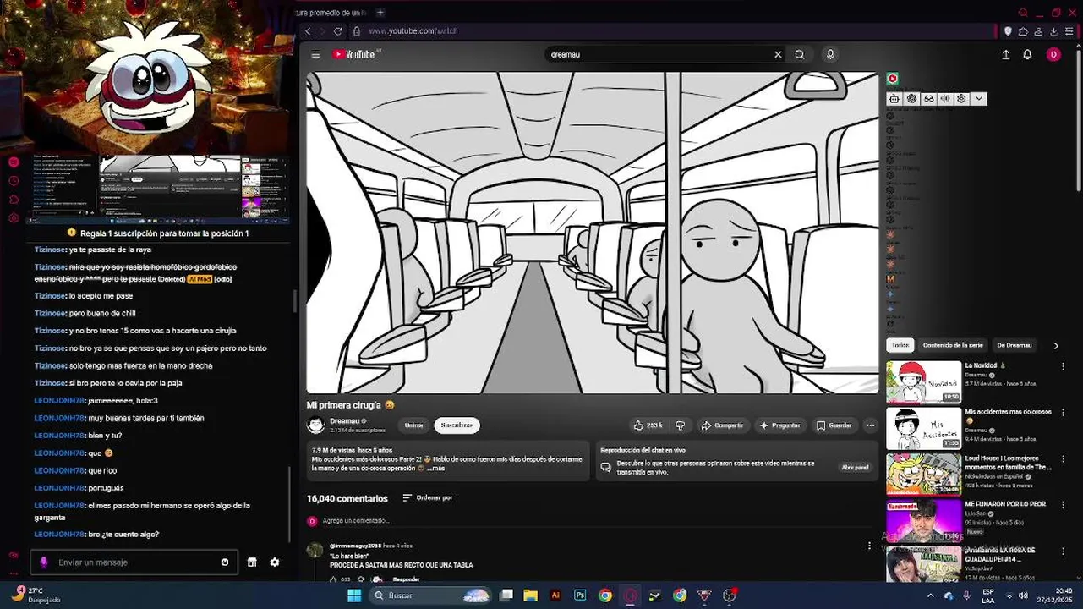Open the 'Mis Accidentes' video thumbnail
This screenshot has height=609, width=1083.
[923, 428]
